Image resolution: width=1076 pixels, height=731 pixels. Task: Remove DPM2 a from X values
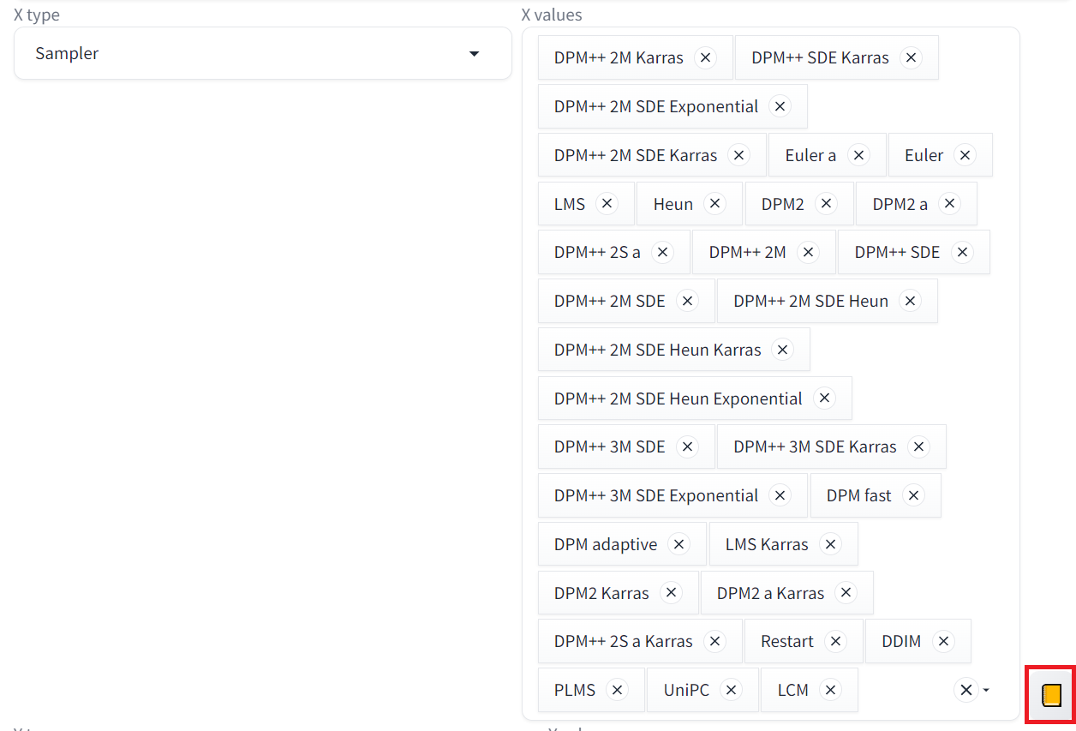948,203
